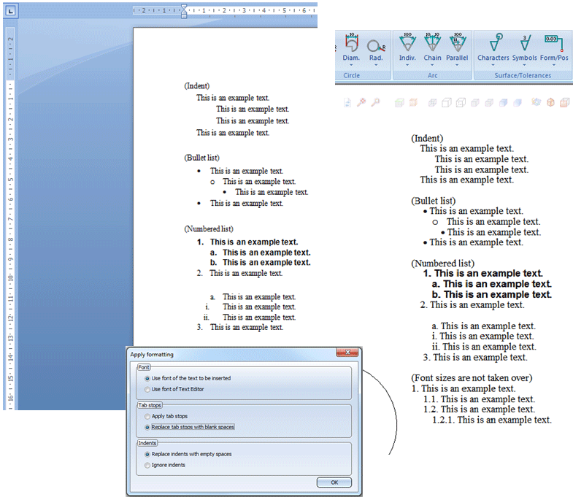Expand the Characters dropdown arrow
This screenshot has height=500, width=573.
click(x=493, y=65)
